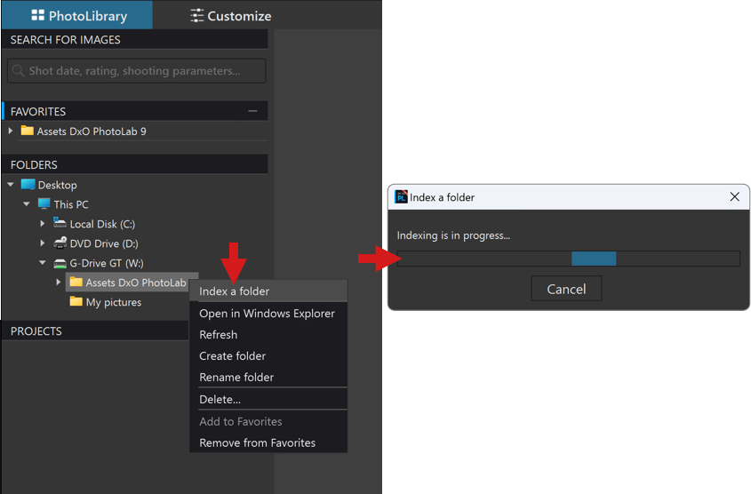
Task: Click the image search input field
Action: tap(137, 71)
